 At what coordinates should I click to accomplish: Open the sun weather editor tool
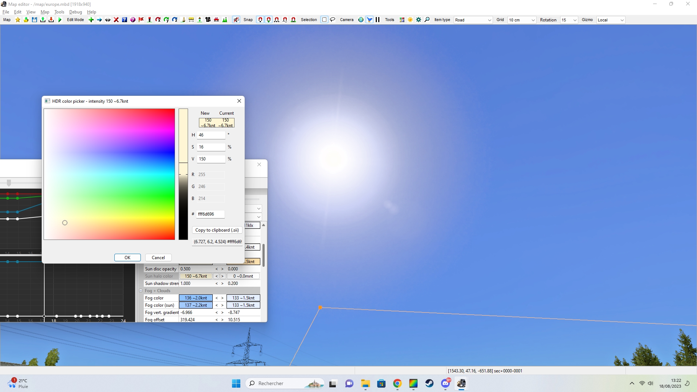coord(410,20)
